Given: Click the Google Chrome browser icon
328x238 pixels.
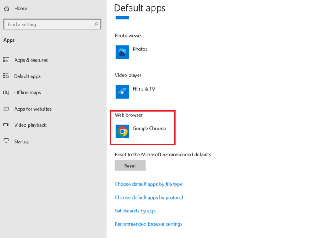Looking at the screenshot, I should 122,132.
